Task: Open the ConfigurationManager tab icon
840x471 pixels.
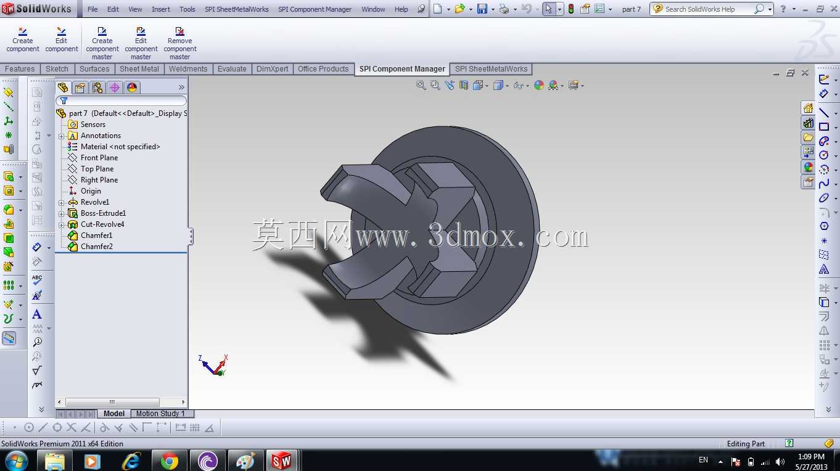Action: pyautogui.click(x=97, y=88)
